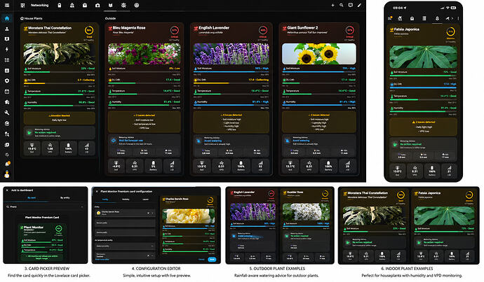Click the Giant Sunflower 2 plant photo
This screenshot has width=484, height=282.
[x=319, y=54]
